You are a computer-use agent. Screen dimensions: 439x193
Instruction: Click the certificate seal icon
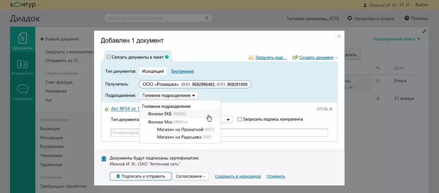click(x=104, y=159)
